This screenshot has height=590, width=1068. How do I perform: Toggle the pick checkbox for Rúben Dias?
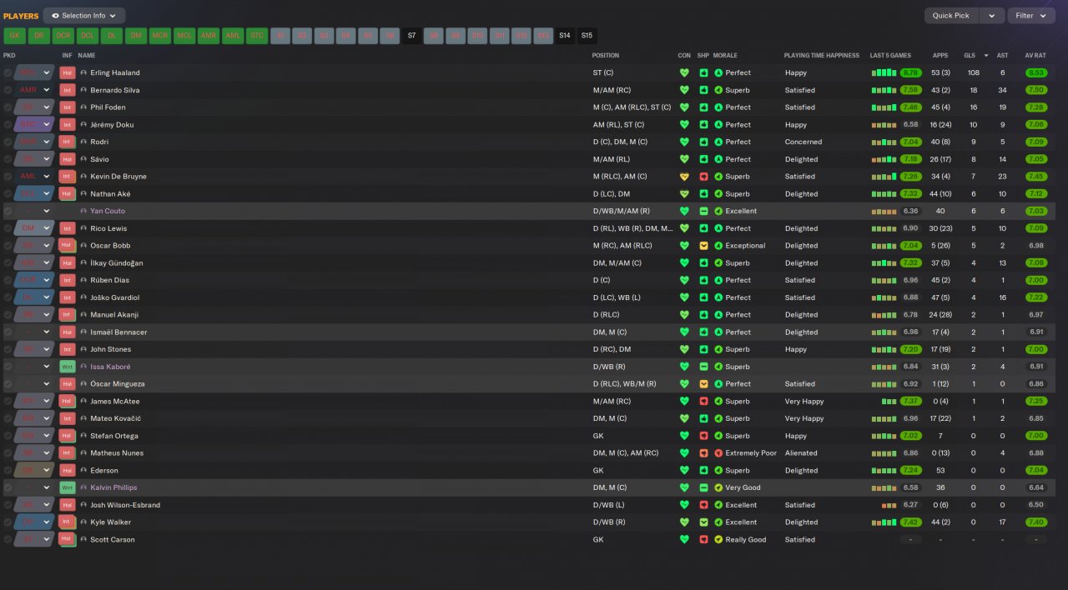(x=8, y=280)
